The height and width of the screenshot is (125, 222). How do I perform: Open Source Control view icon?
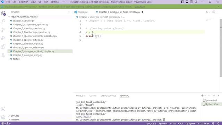click(x=3, y=30)
